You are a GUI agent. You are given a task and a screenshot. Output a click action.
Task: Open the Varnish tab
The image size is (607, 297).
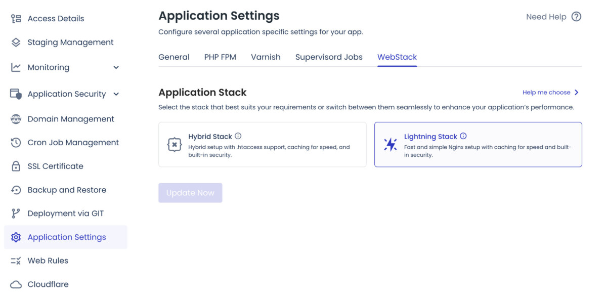pyautogui.click(x=266, y=57)
